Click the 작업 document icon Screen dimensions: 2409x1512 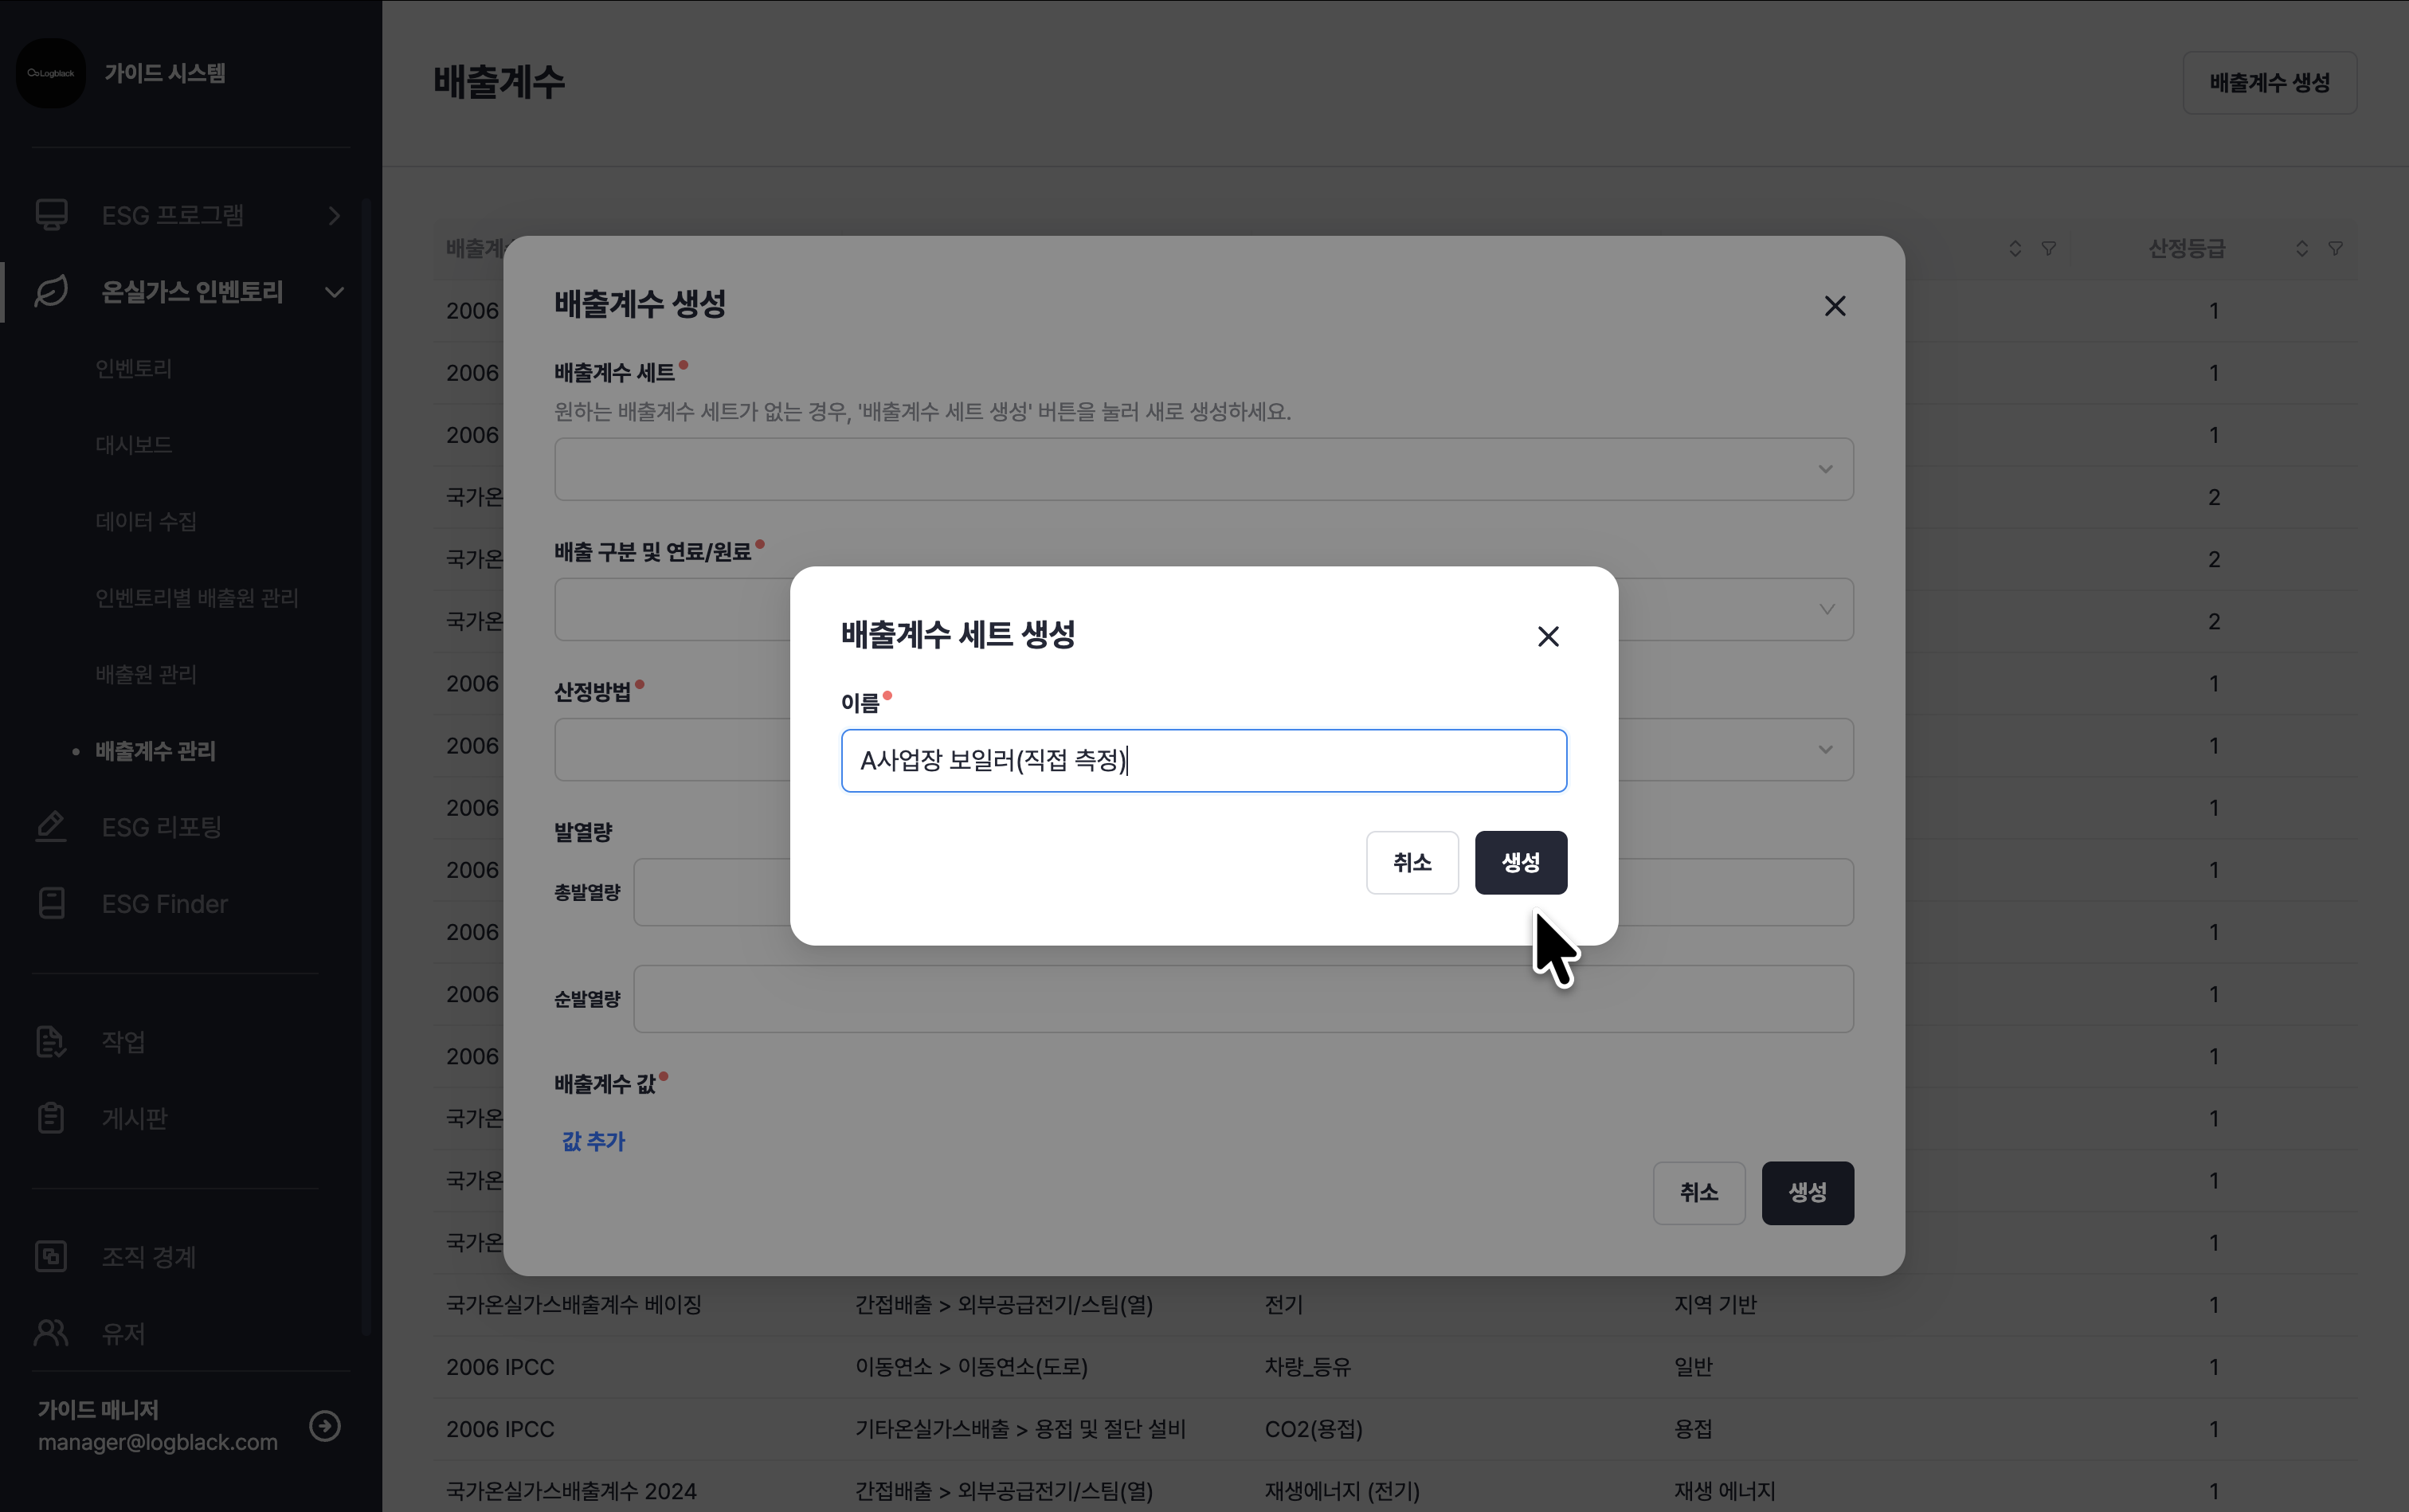(x=51, y=1042)
